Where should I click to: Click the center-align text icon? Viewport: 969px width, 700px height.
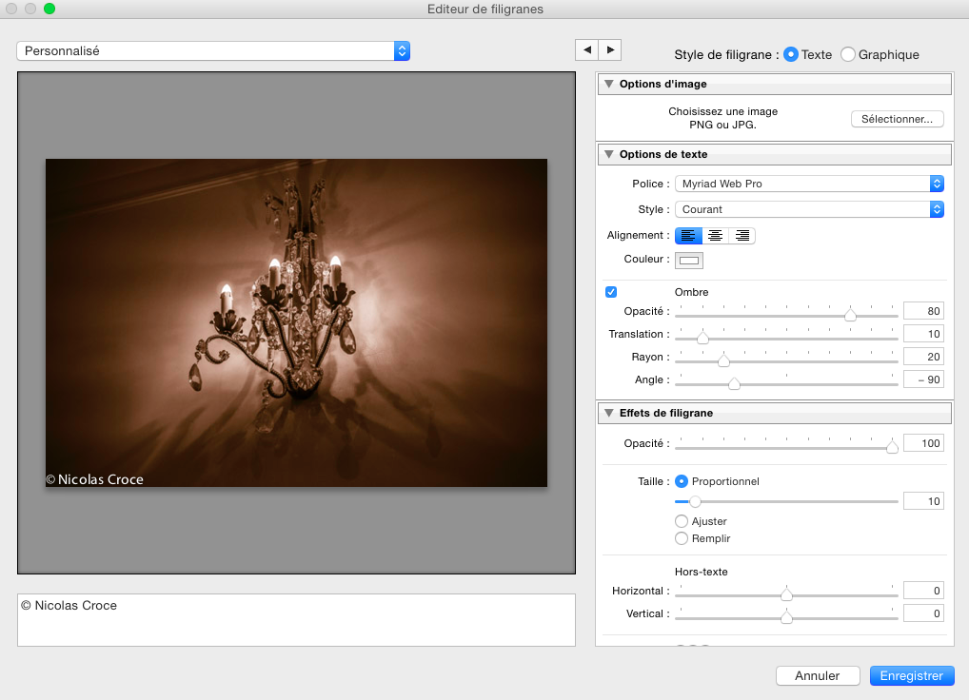coord(715,236)
